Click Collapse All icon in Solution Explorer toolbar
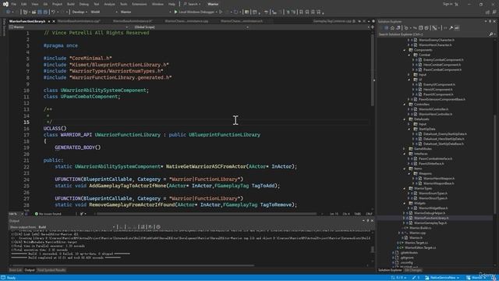Image resolution: width=499 pixels, height=281 pixels. tap(421, 28)
